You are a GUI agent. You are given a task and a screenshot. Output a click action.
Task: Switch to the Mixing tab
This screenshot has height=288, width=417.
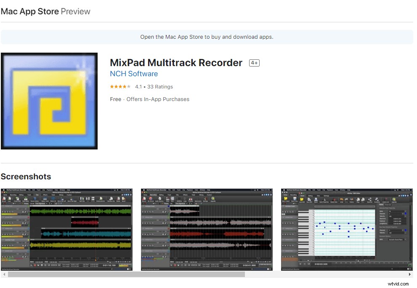pos(60,195)
